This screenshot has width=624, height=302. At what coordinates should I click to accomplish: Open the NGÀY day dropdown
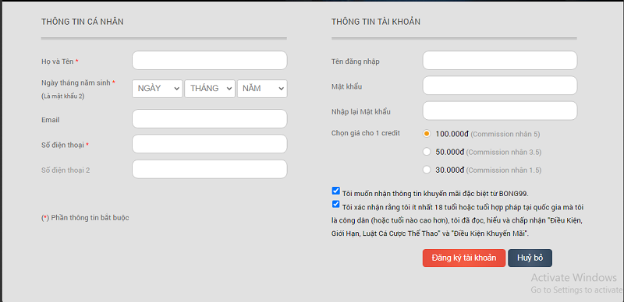(158, 89)
